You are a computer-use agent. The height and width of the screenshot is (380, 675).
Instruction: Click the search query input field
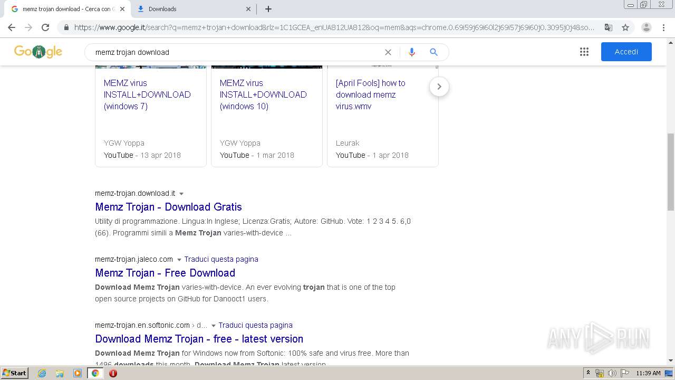(x=237, y=52)
